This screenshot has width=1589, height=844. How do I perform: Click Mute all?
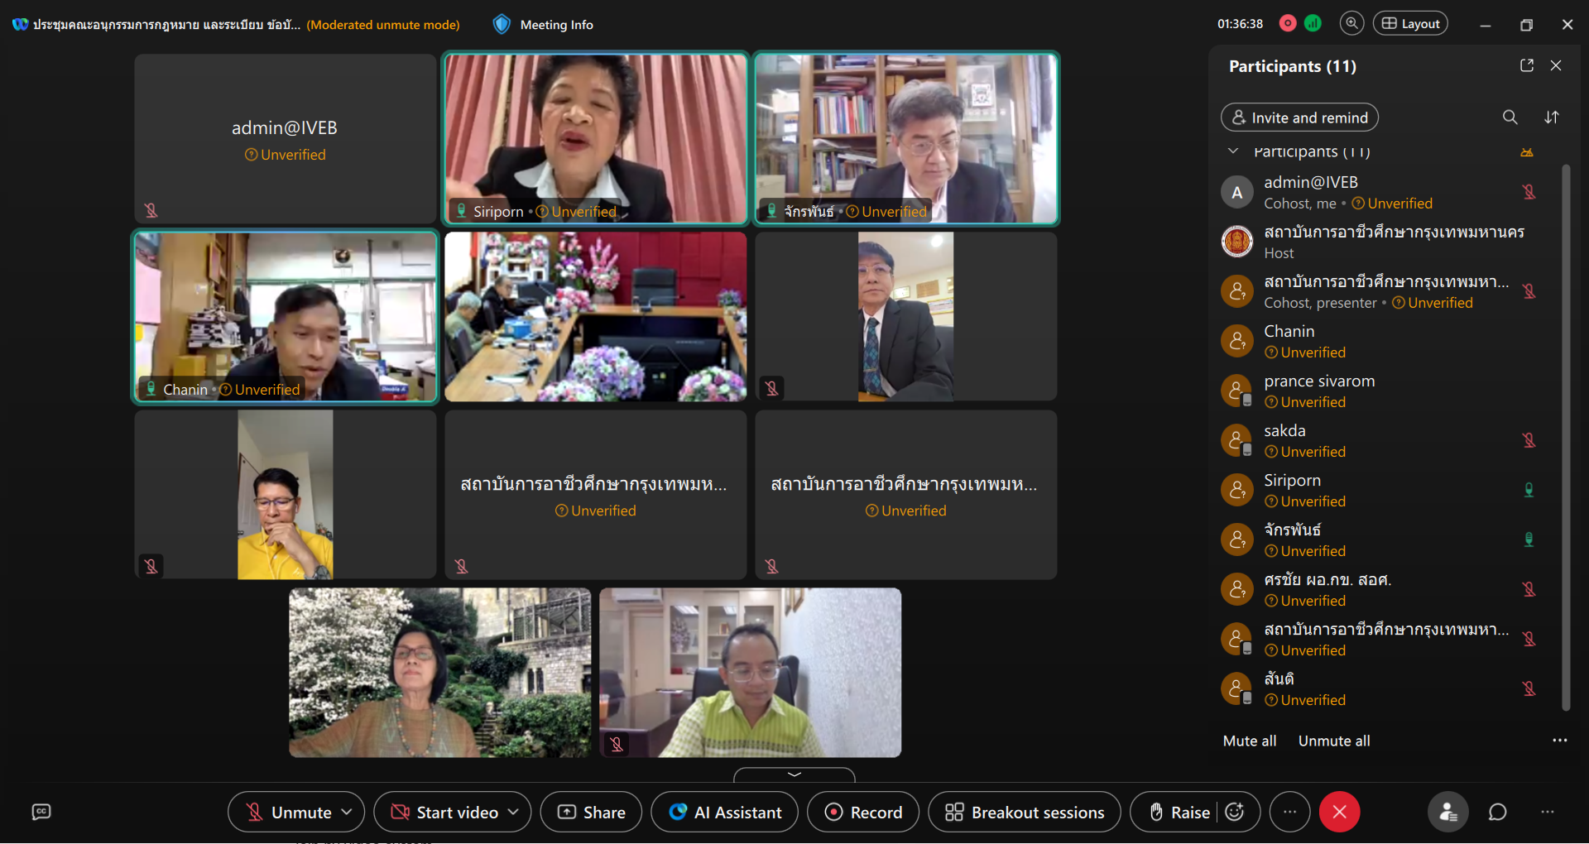click(x=1249, y=741)
